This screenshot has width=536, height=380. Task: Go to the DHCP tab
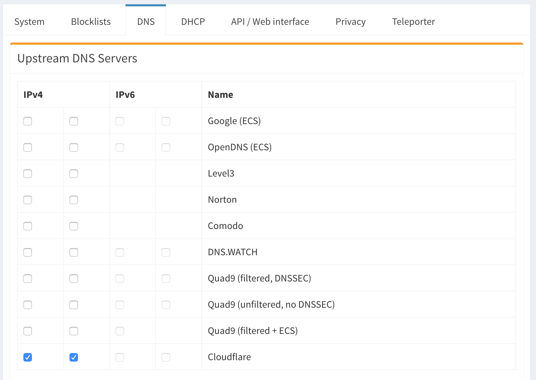pos(193,22)
